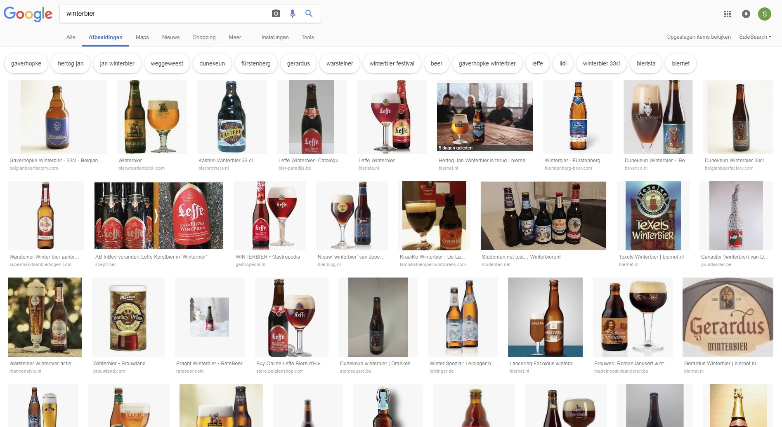Click the Warsteiner Winter bier aanbieding caption
Image resolution: width=782 pixels, height=427 pixels.
(44, 257)
